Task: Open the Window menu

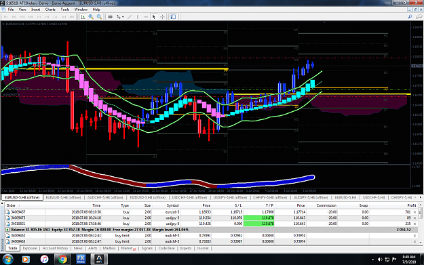Action: coord(81,9)
